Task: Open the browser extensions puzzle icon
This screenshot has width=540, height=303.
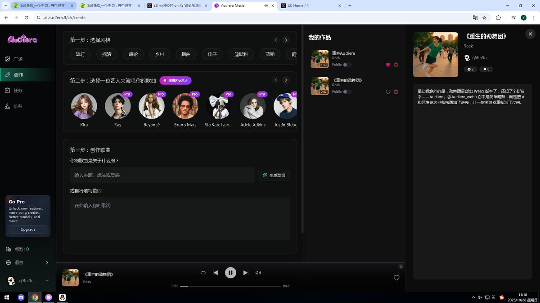Action: tap(498, 18)
